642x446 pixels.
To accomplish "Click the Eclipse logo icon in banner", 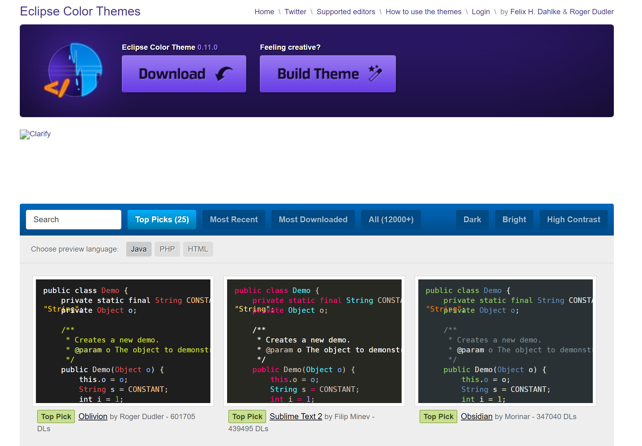I will click(x=74, y=70).
